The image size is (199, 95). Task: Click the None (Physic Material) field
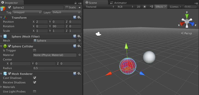[x=55, y=55]
